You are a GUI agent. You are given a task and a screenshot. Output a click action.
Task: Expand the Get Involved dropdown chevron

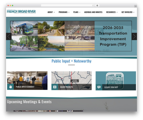[134, 12]
